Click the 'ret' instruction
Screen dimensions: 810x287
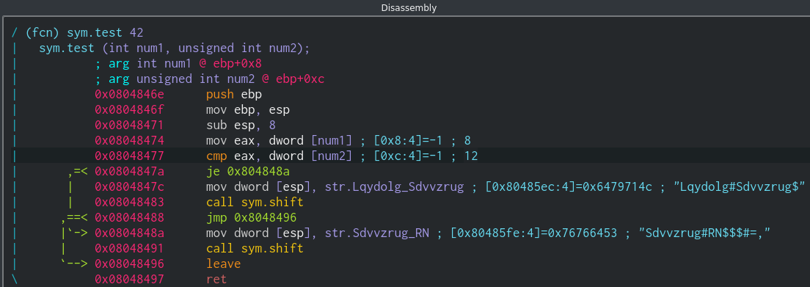pyautogui.click(x=216, y=279)
